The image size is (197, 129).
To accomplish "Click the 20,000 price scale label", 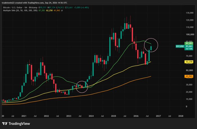I will [x=189, y=92].
